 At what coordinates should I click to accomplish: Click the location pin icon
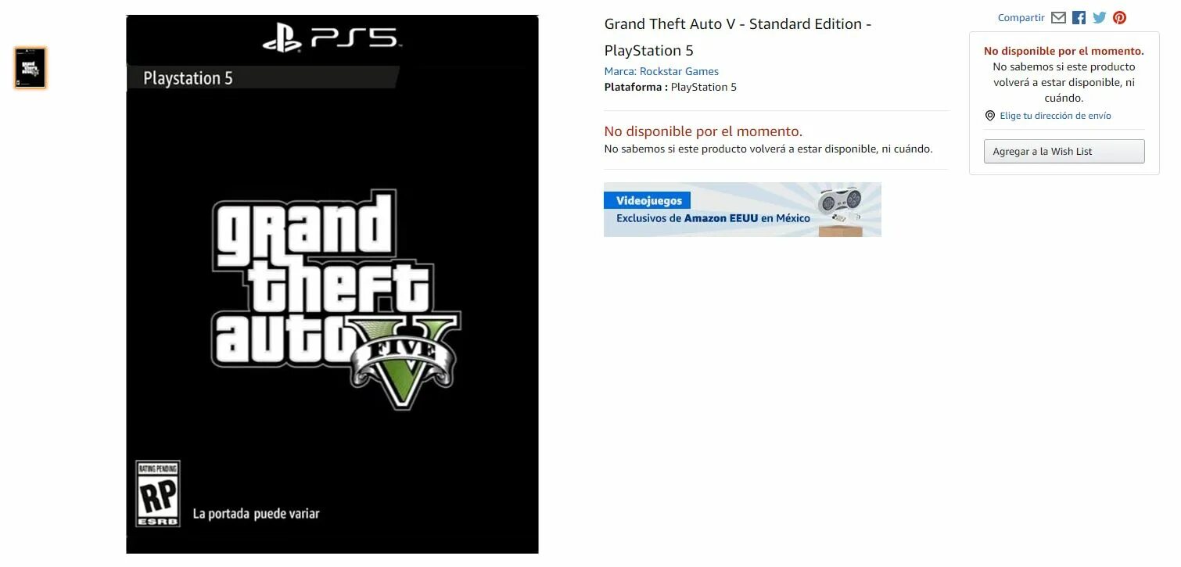tap(990, 116)
